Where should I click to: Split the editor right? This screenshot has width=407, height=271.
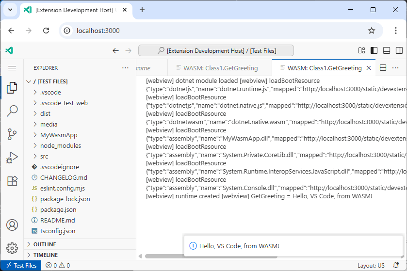[x=383, y=68]
